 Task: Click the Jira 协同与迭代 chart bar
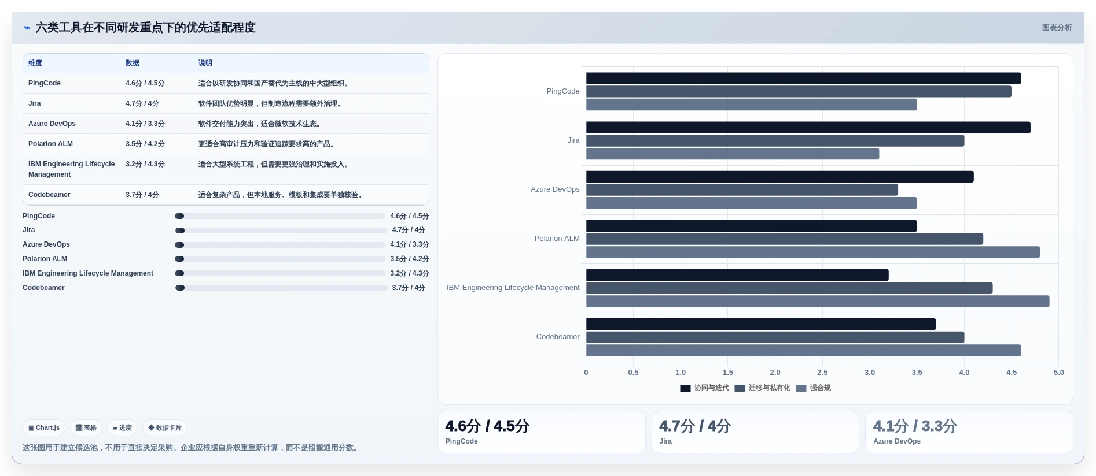[x=808, y=128]
